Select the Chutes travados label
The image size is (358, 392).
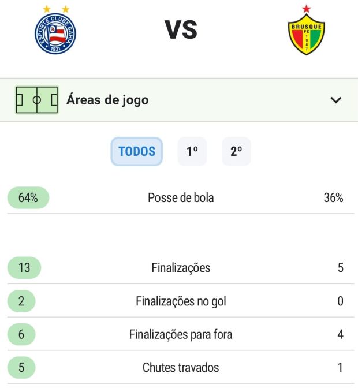[181, 368]
